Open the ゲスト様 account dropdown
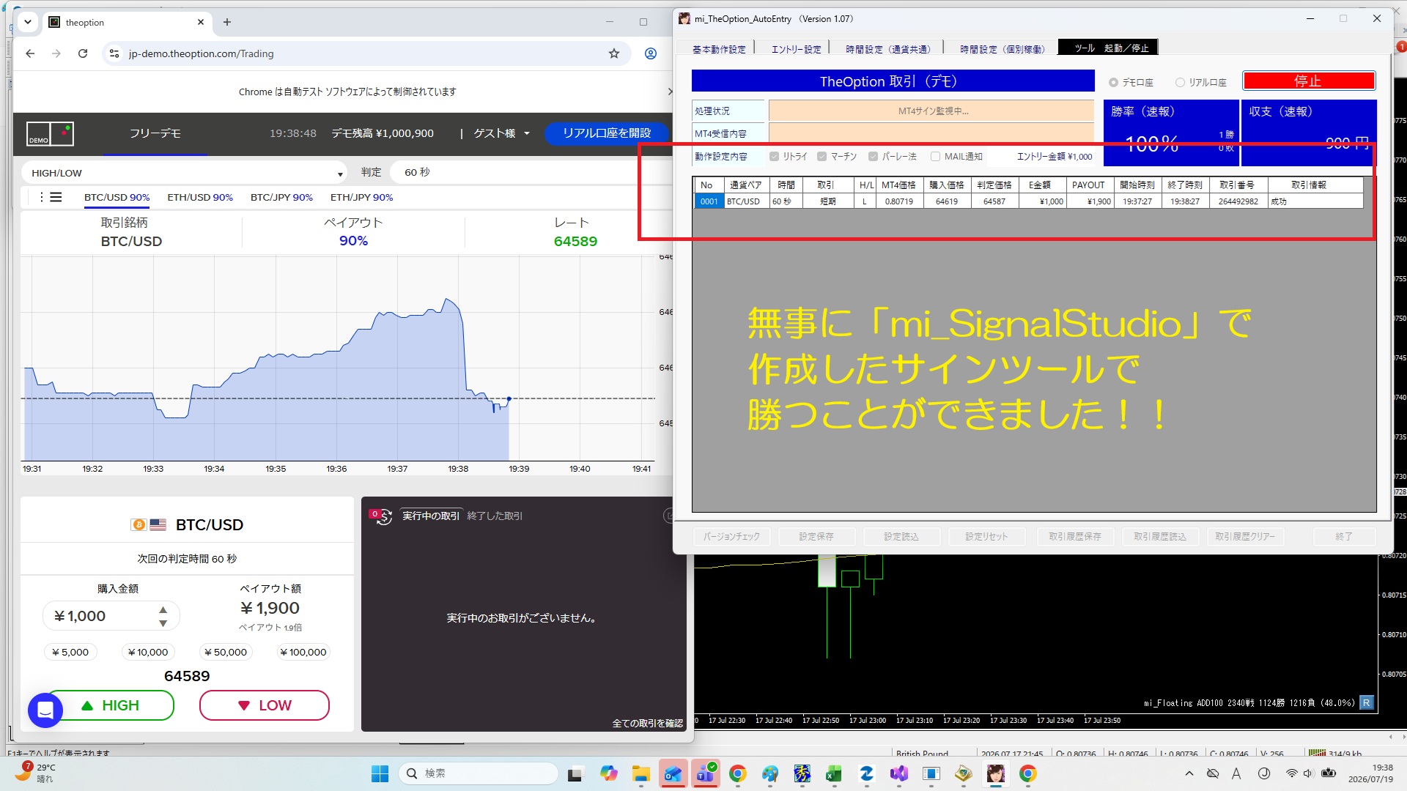The width and height of the screenshot is (1407, 791). (502, 133)
